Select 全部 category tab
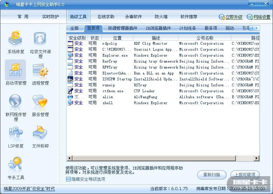The image size is (273, 194). tap(75, 28)
